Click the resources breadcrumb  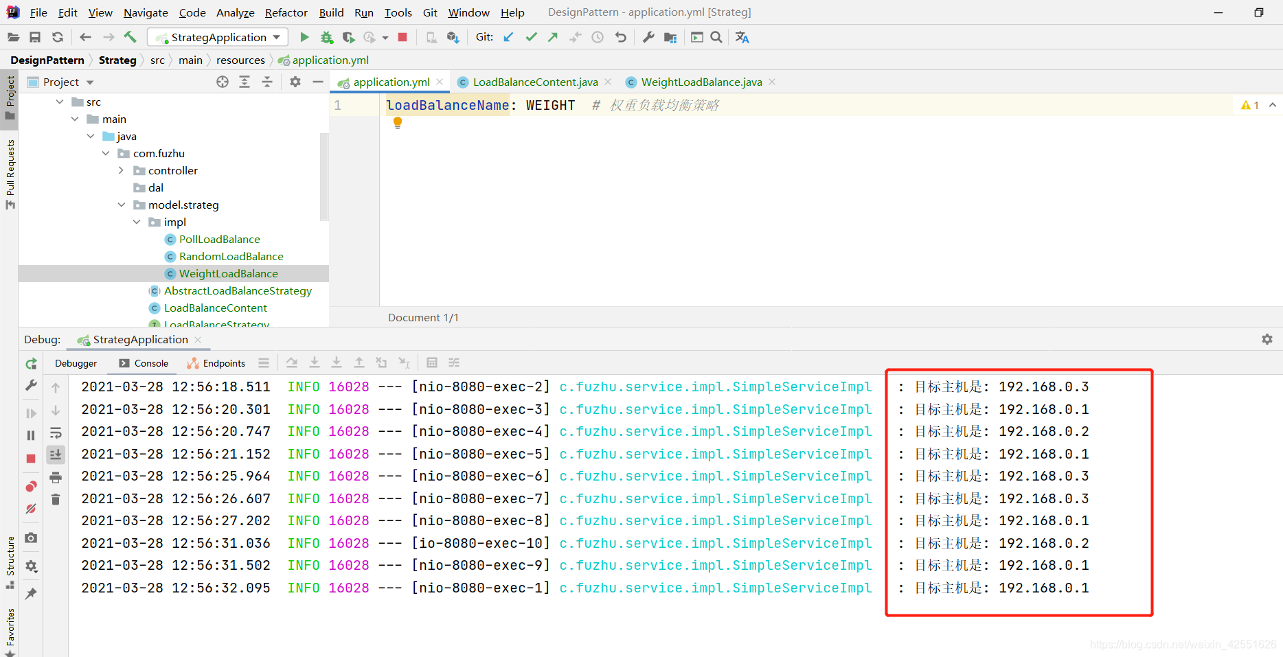[x=240, y=60]
